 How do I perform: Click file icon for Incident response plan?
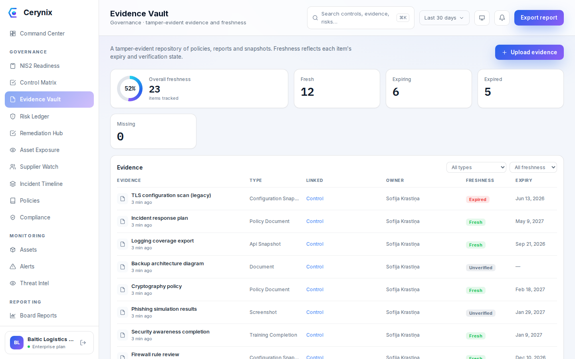click(x=123, y=221)
